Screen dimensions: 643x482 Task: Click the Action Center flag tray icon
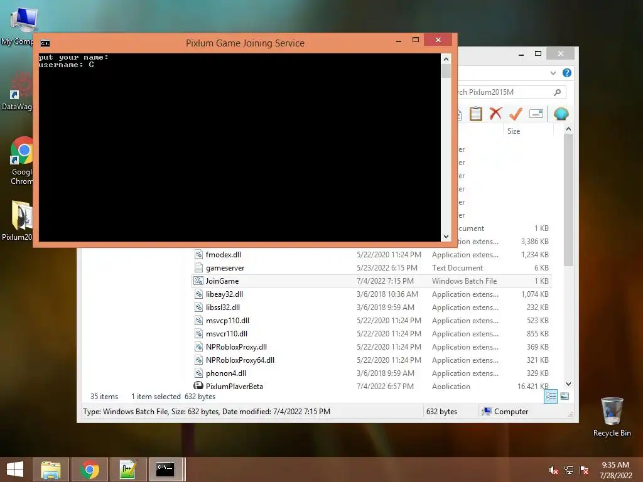pyautogui.click(x=584, y=470)
